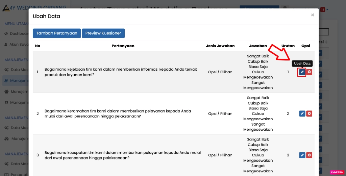Click the Opsi column header
The width and height of the screenshot is (346, 176).
coord(305,46)
